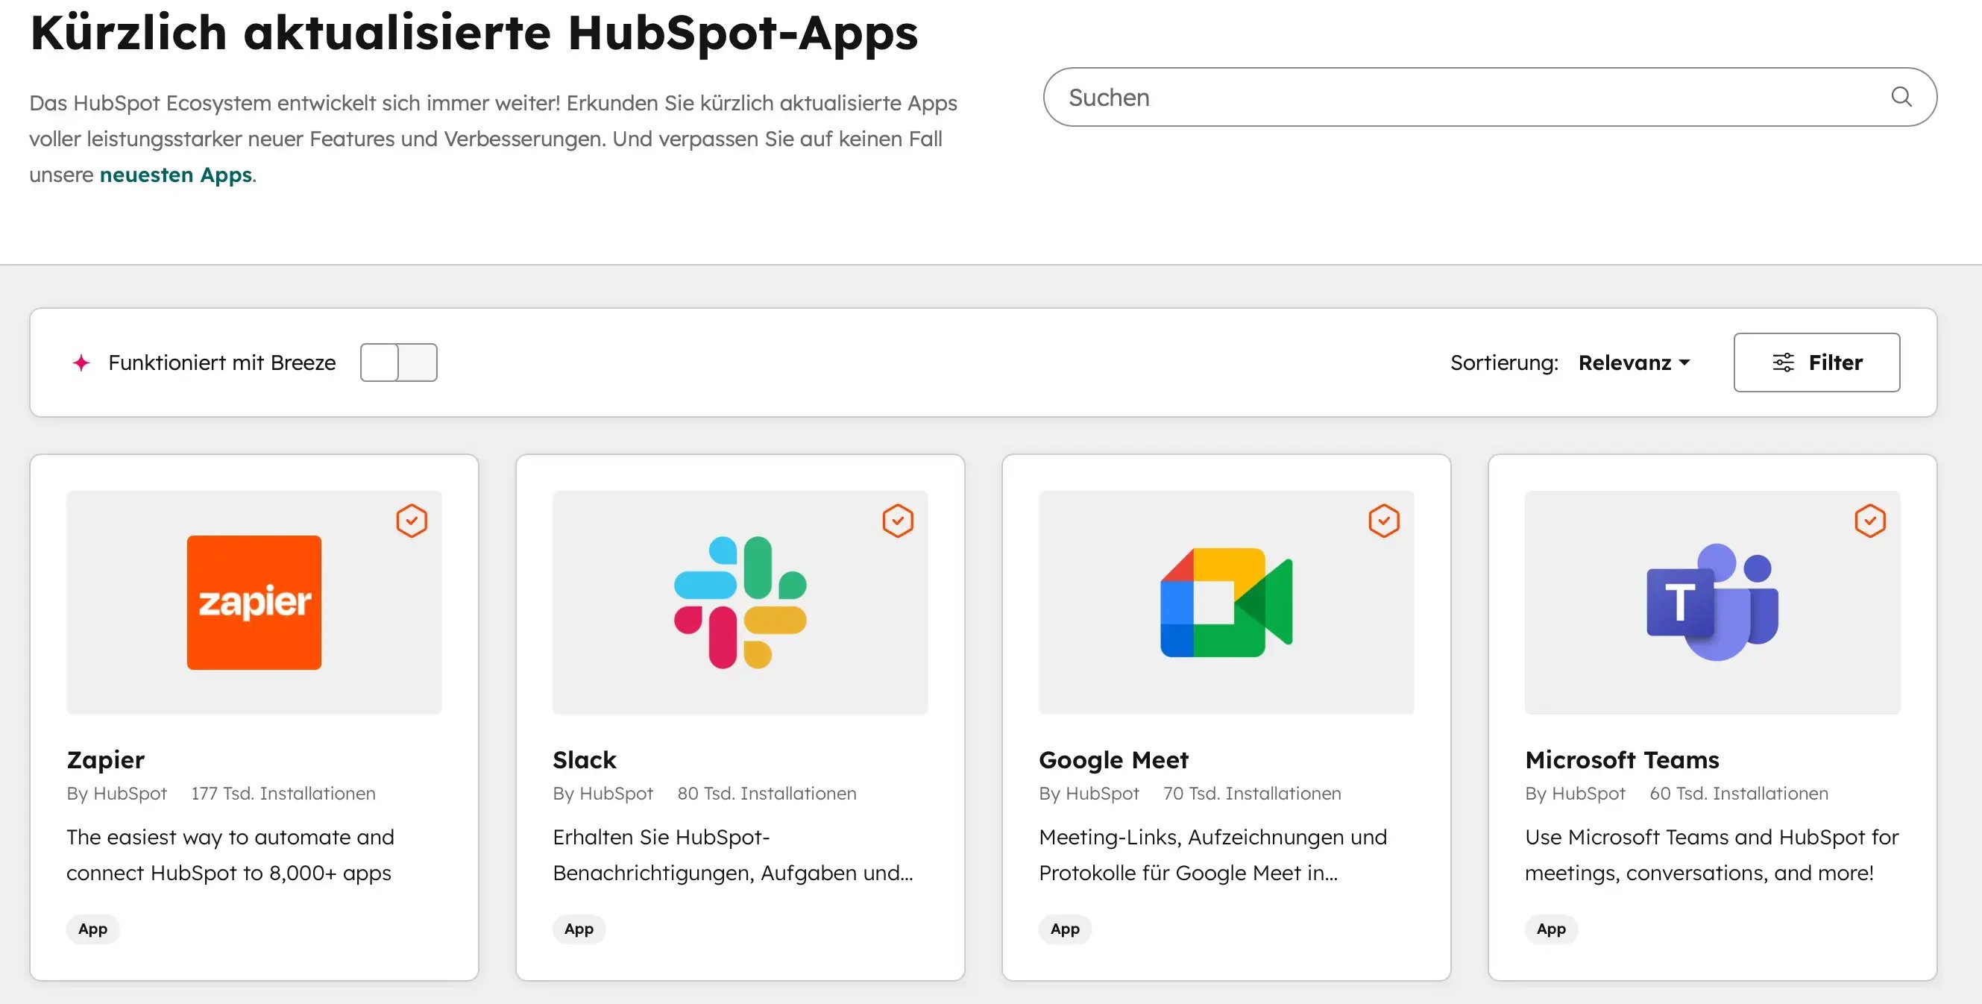Image resolution: width=1982 pixels, height=1004 pixels.
Task: Click '60 Tsd. Installationen' text
Action: pyautogui.click(x=1739, y=793)
